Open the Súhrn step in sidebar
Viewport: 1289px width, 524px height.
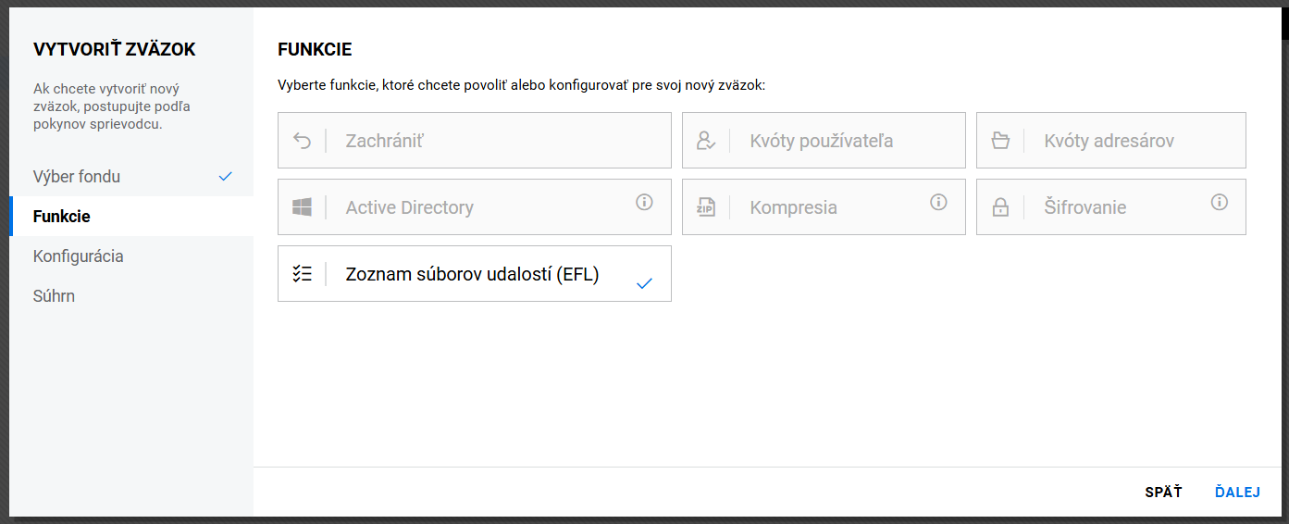click(54, 296)
